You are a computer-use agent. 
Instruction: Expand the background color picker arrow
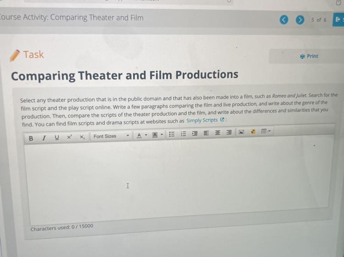[162, 134]
